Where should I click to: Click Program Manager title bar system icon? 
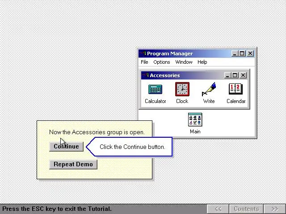[x=143, y=53]
